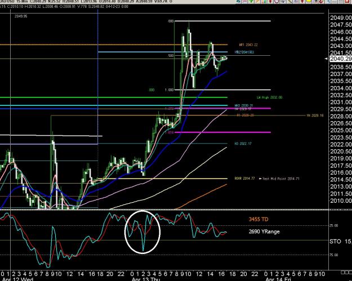The image size is (352, 281).
Task: Select the H3 2022.17 pivot label
Action: [x=243, y=144]
